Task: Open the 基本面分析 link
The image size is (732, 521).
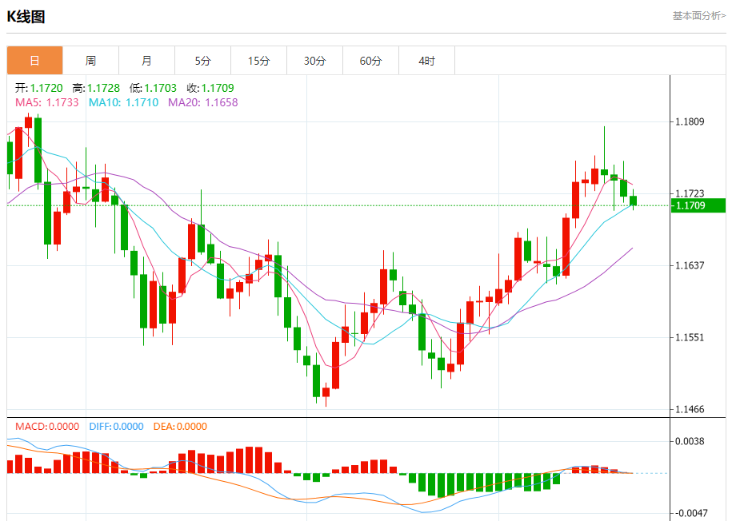Action: pos(698,15)
